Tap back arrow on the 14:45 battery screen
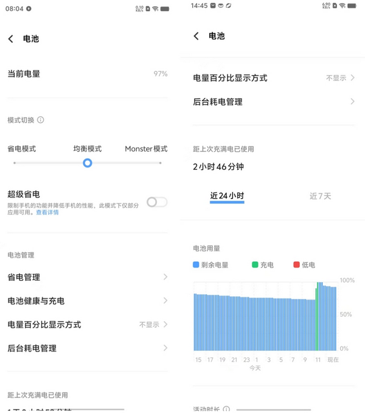 196,36
